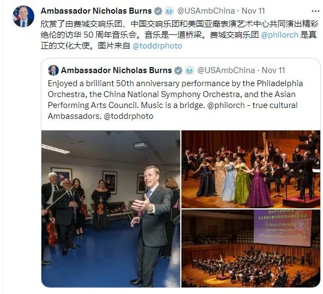Open the three-dot more options menu
This screenshot has width=323, height=294.
click(315, 11)
